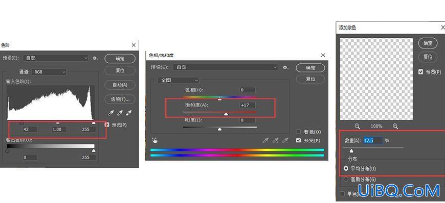Pick the black point eyedropper in Levels
The image size is (445, 203).
[x=111, y=113]
